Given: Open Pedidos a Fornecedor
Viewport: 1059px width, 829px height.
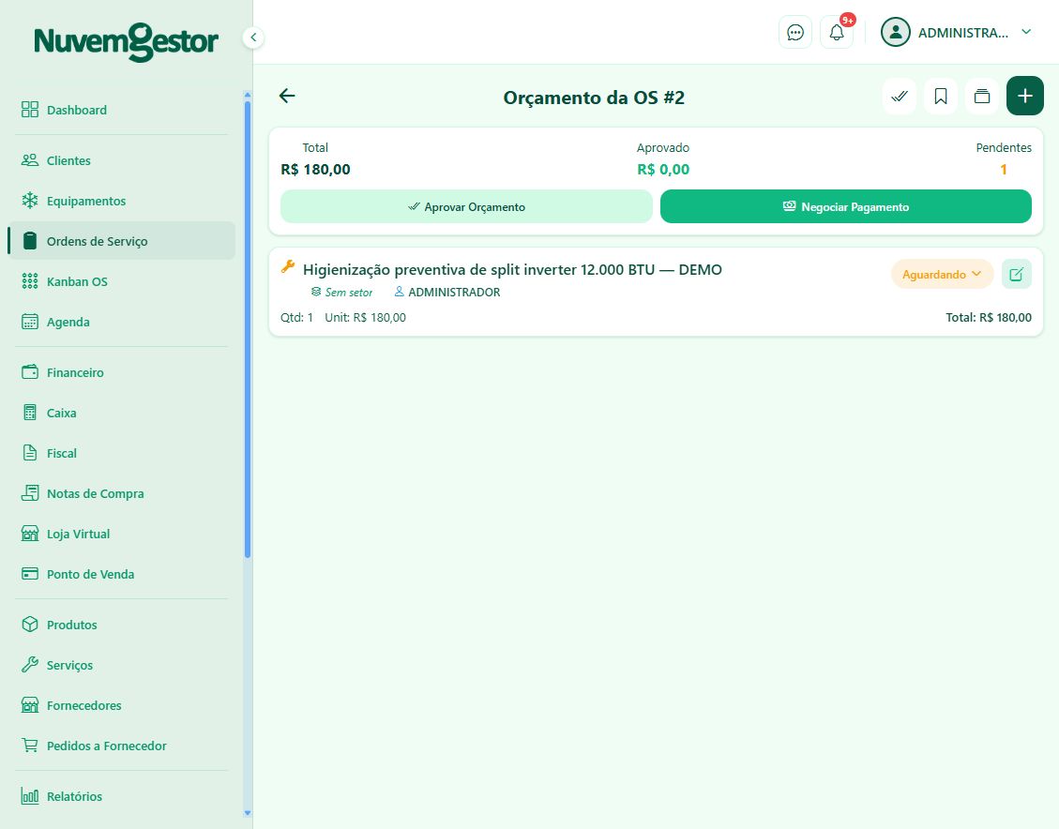Looking at the screenshot, I should (x=122, y=746).
